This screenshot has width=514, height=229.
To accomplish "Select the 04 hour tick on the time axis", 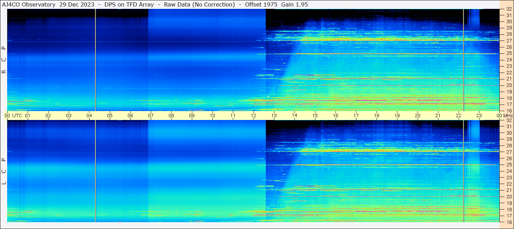I will (89, 116).
